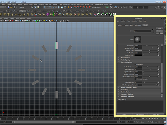Create a polygon pyramid from the shelf
The width and height of the screenshot is (167, 125).
(x=24, y=14)
